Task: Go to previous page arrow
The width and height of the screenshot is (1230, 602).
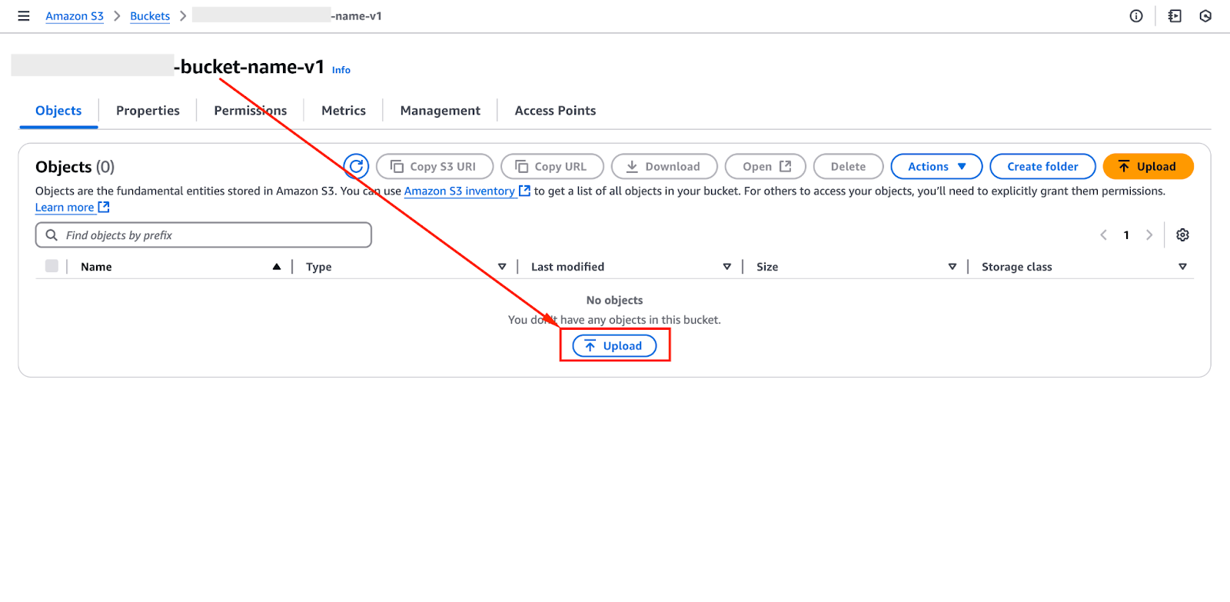Action: pyautogui.click(x=1103, y=235)
